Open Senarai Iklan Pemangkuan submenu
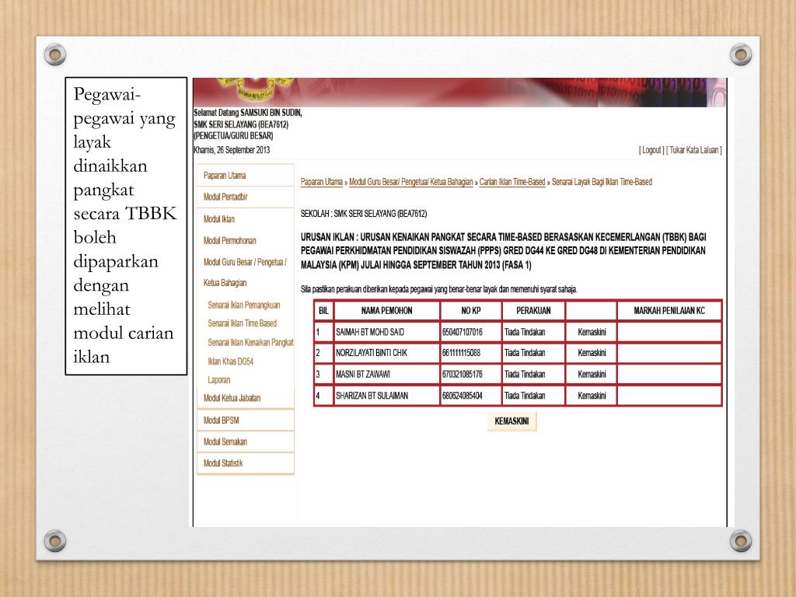This screenshot has height=597, width=796. [x=243, y=305]
